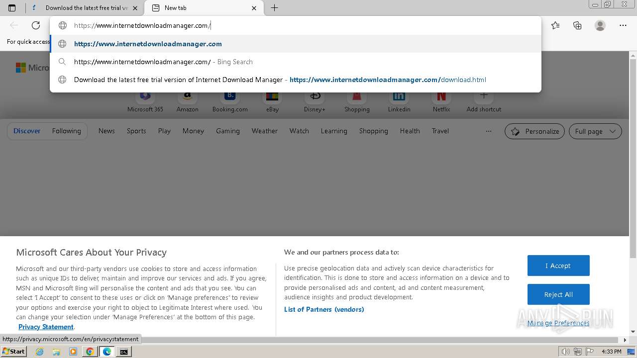Open the Booking.com shortcut
The width and height of the screenshot is (637, 358).
pos(230,102)
